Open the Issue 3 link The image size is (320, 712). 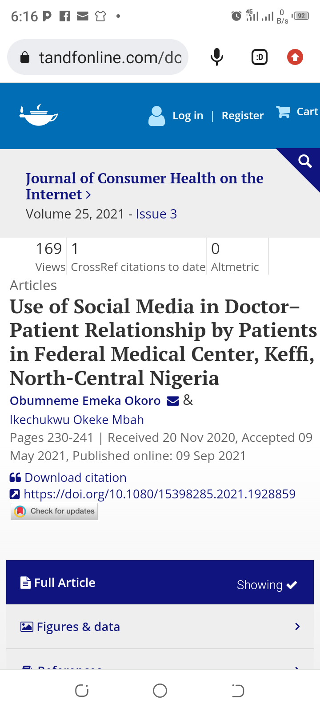click(x=156, y=214)
